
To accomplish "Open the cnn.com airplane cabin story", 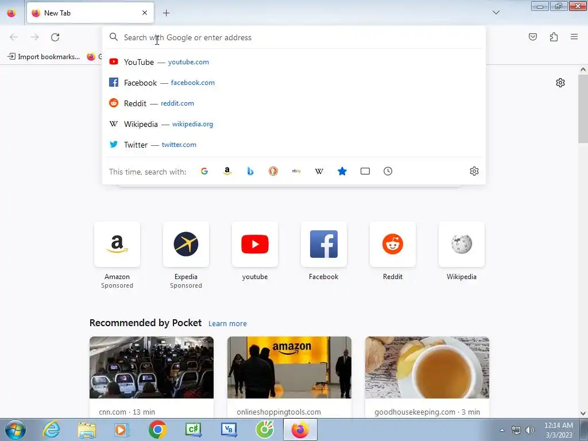I will (x=152, y=377).
